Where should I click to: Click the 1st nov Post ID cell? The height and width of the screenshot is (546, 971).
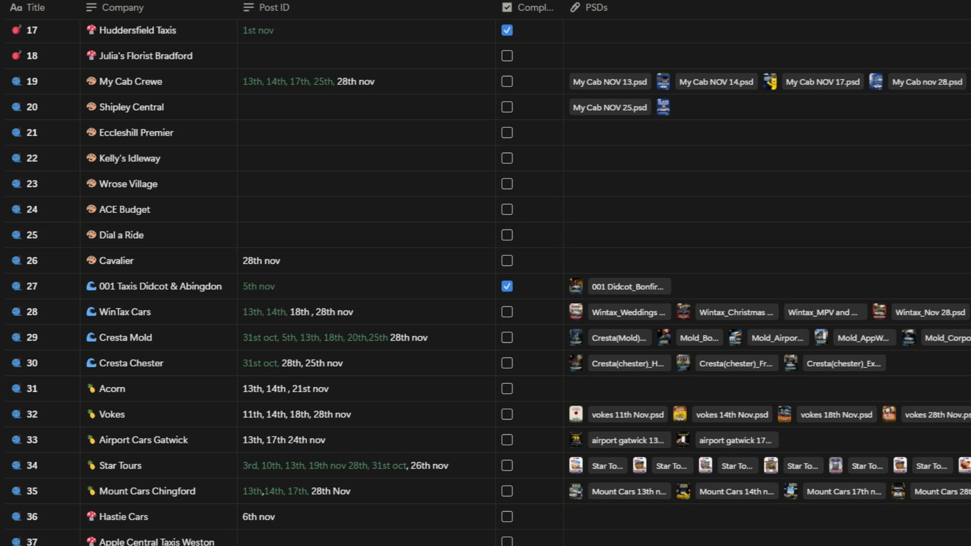click(258, 30)
